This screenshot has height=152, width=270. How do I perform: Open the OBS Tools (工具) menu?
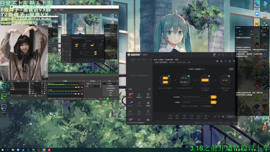click(56, 10)
